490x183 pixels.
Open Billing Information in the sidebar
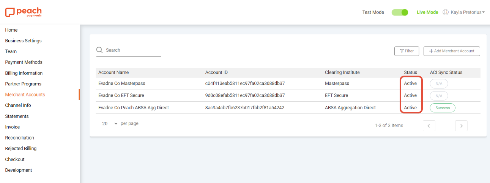tap(24, 73)
